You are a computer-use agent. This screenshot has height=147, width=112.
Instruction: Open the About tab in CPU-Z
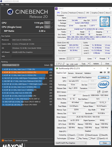coord(108,13)
